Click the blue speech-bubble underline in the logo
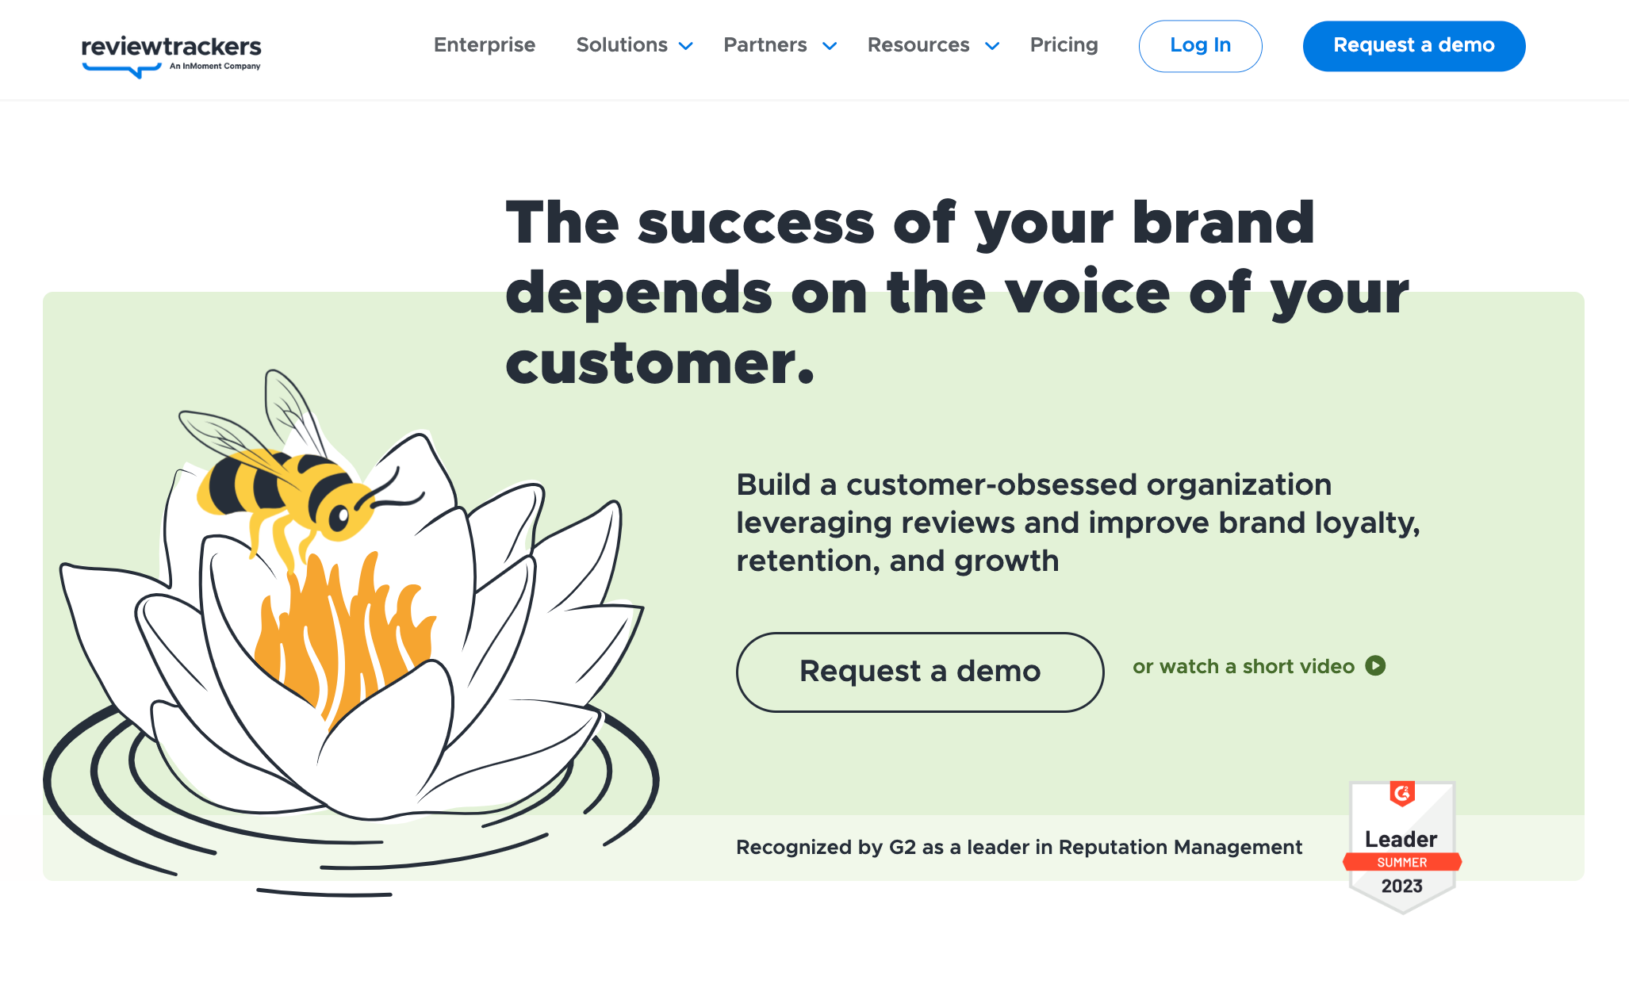 pos(121,70)
